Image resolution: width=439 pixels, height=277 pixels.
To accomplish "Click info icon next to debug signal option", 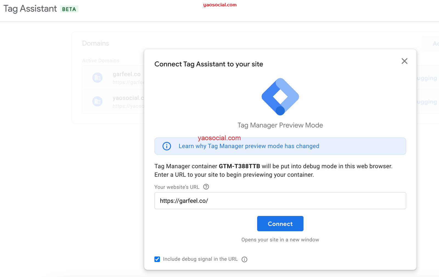I will [244, 259].
